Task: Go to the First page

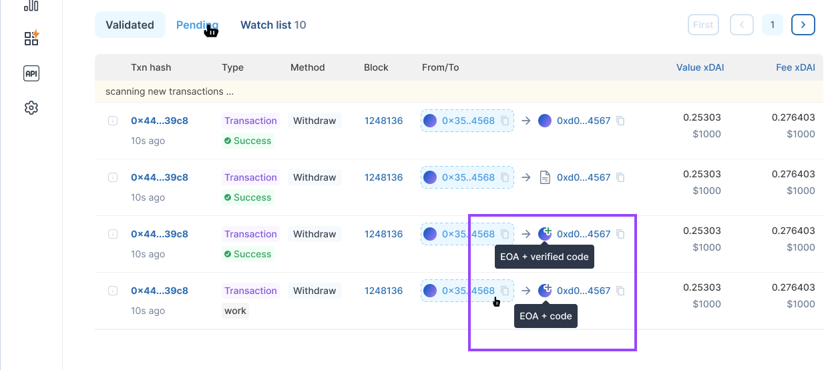Action: point(703,25)
